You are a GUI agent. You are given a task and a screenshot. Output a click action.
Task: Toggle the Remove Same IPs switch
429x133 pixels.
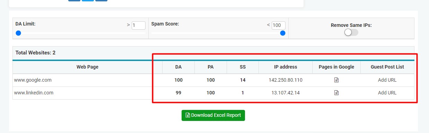351,32
